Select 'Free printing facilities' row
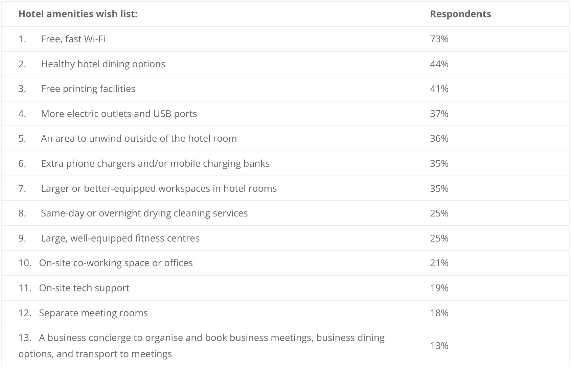Viewport: 573px width, 368px height. 285,89
